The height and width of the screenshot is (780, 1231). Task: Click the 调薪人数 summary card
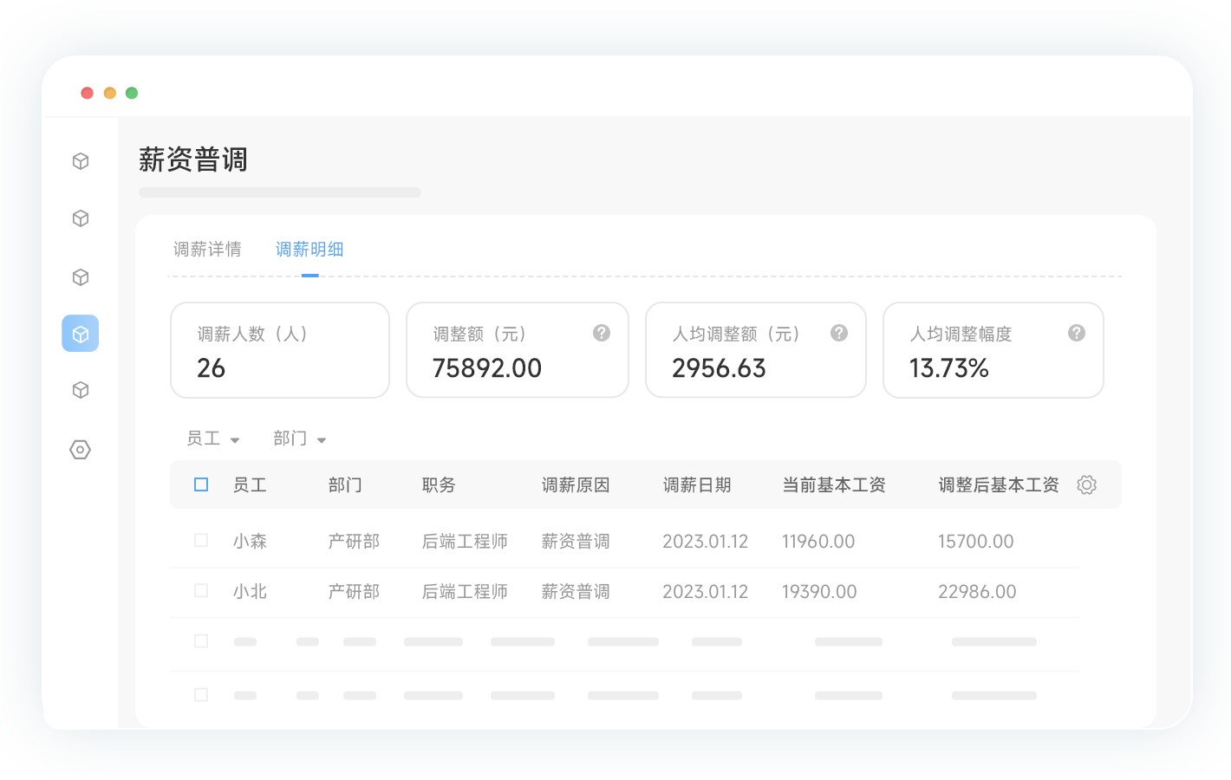[x=280, y=350]
